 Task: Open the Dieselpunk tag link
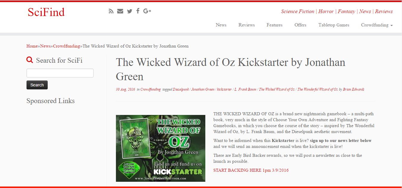click(x=181, y=89)
